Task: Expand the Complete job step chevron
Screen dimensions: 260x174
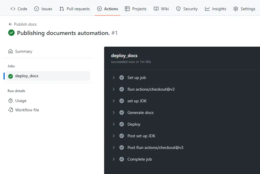Action: point(113,159)
